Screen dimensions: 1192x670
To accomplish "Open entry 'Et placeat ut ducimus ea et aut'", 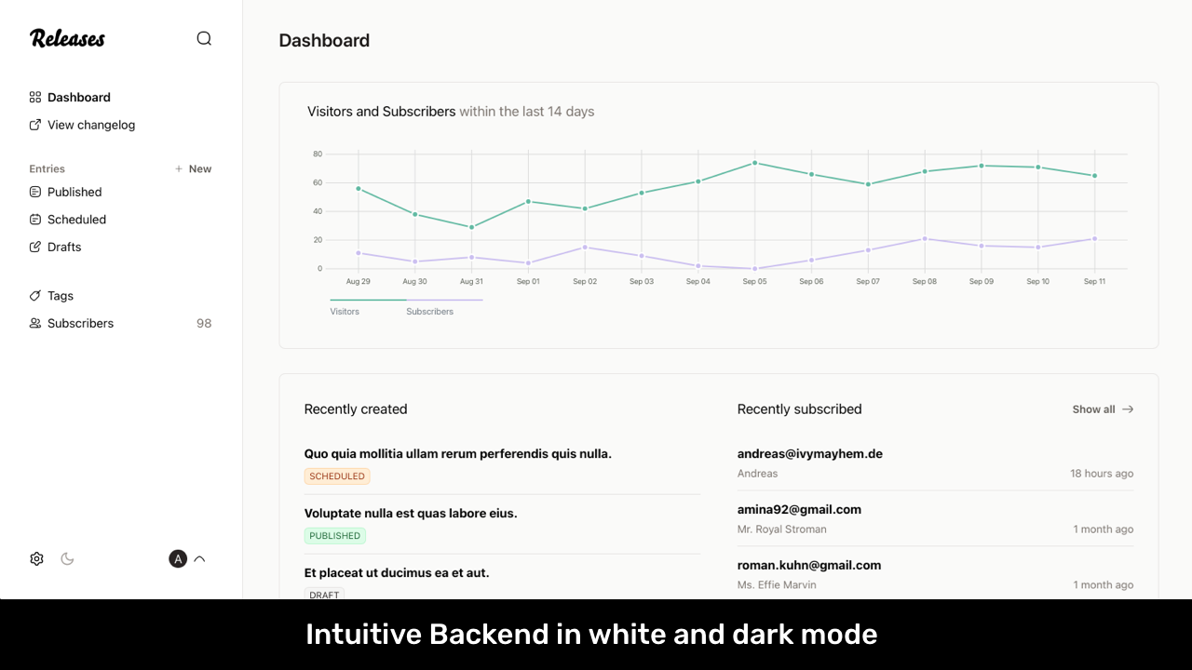I will 397,573.
